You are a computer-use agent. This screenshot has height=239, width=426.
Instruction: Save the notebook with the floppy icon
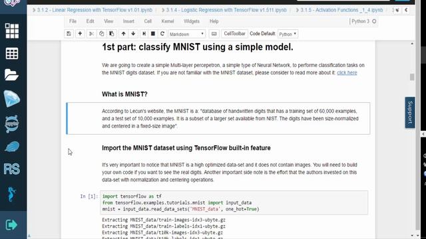coord(69,34)
